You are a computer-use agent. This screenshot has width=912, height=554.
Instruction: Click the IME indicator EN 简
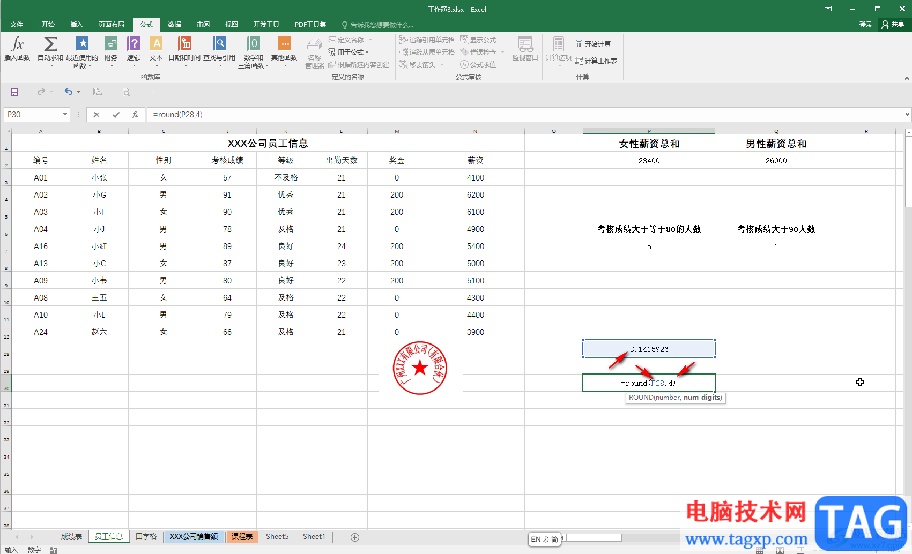(x=545, y=539)
